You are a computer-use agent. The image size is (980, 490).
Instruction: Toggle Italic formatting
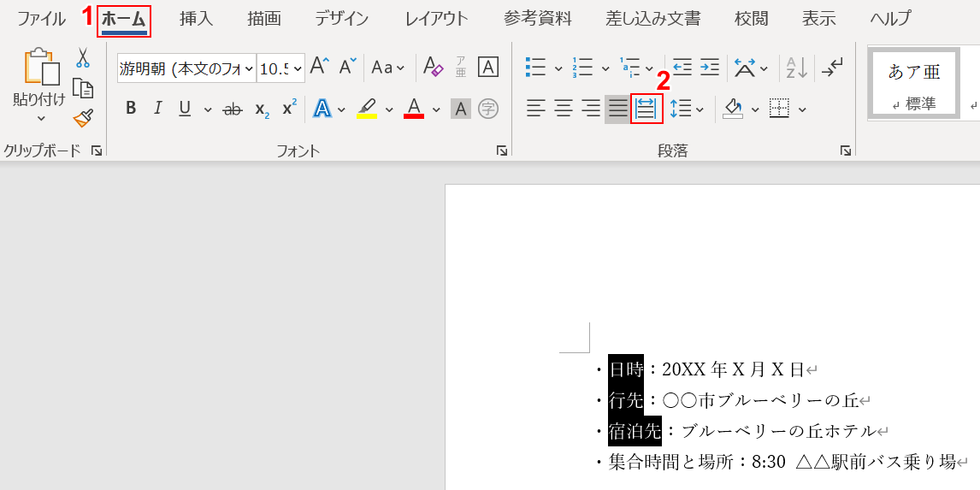point(157,109)
